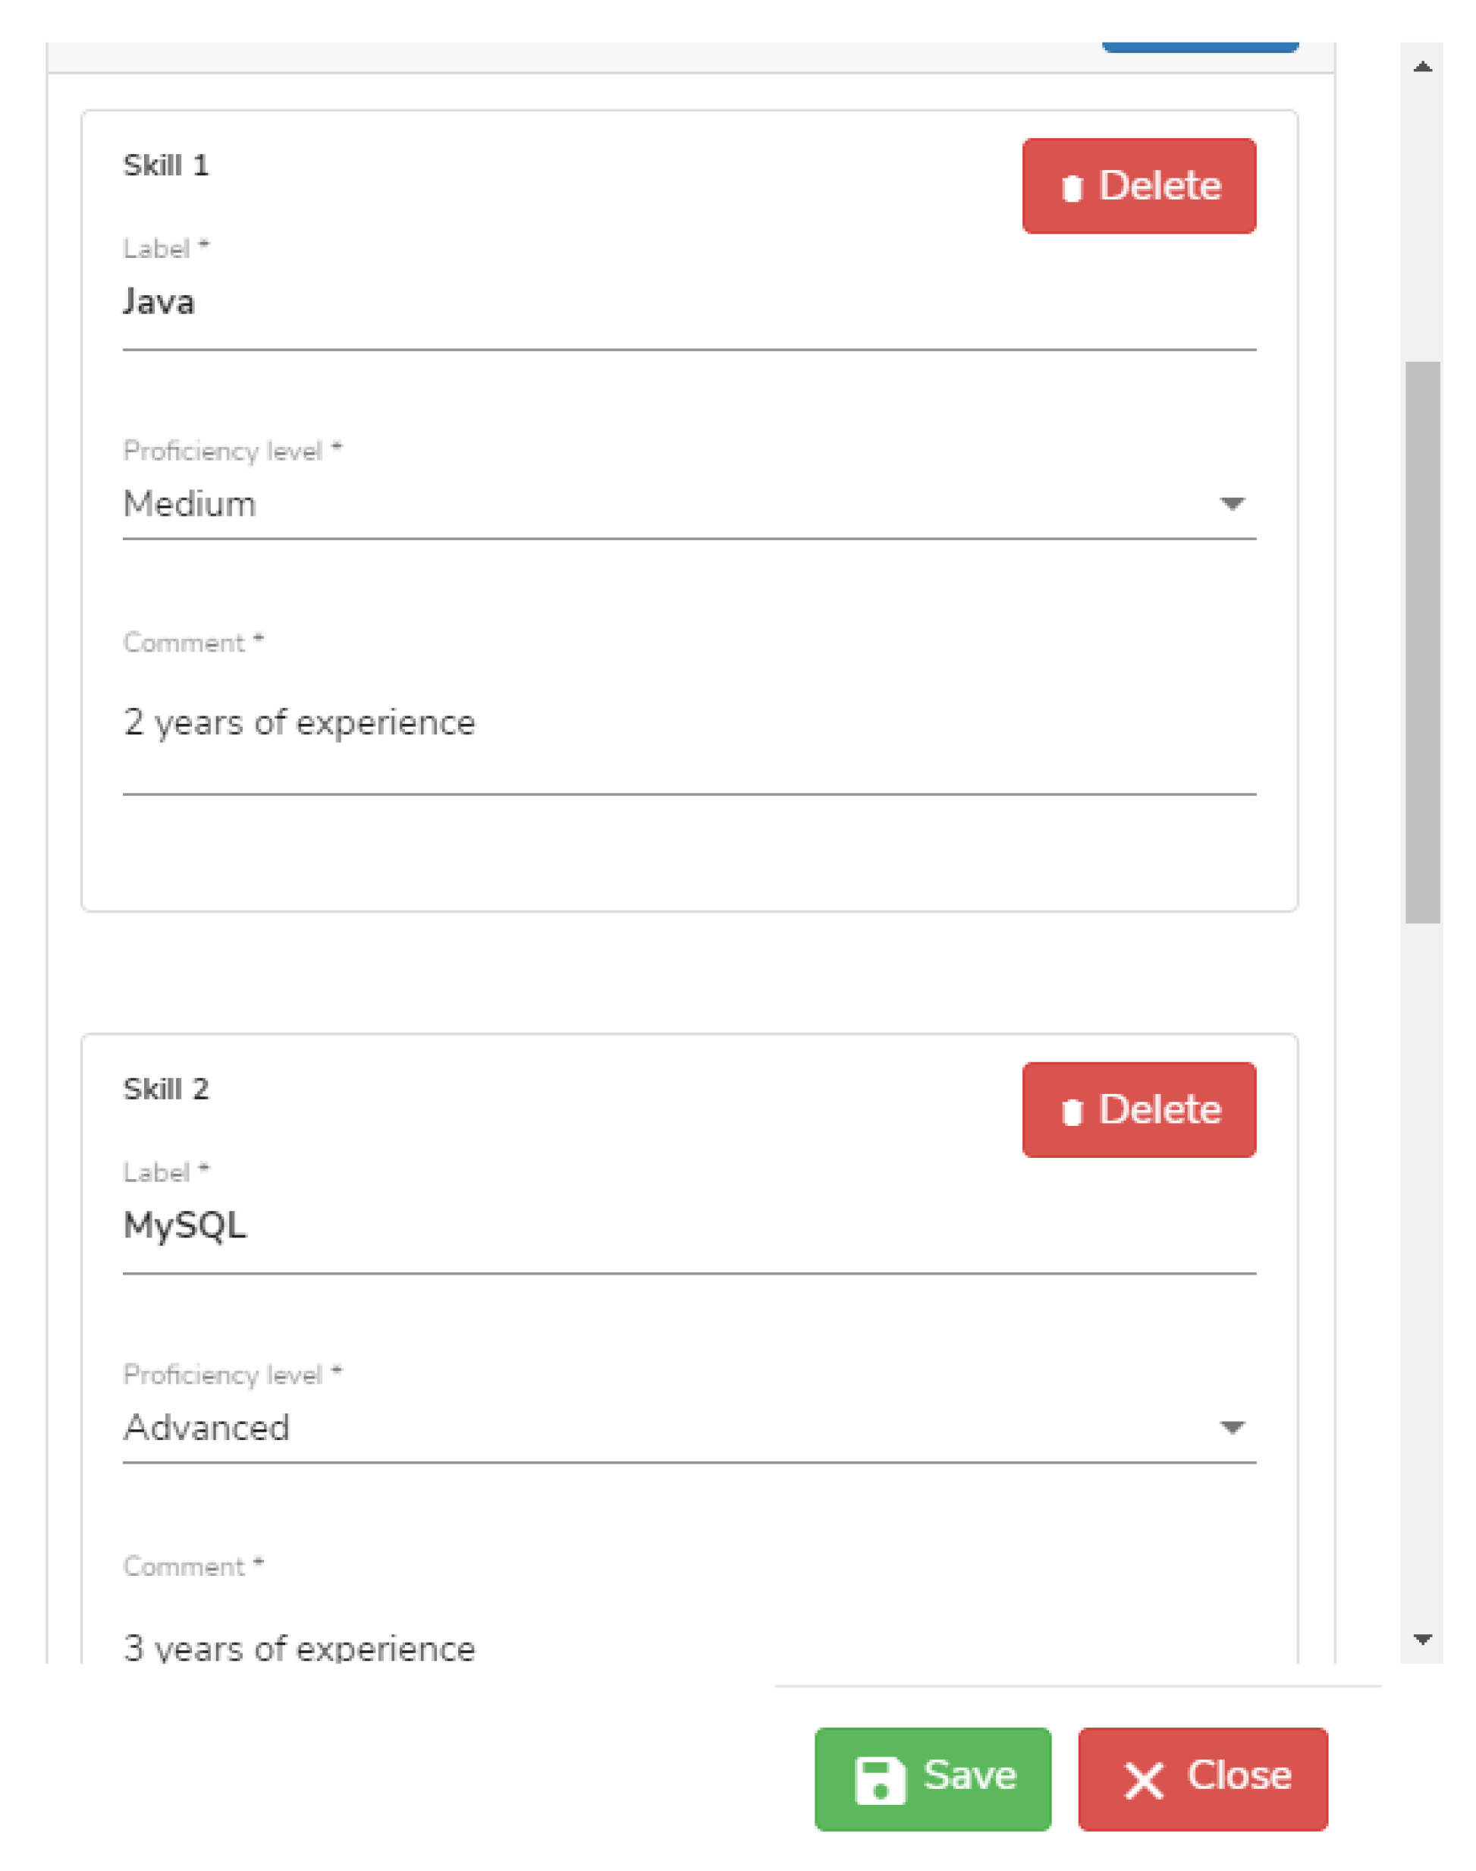Expand the Skill 1 proficiency dropdown arrow
The height and width of the screenshot is (1871, 1476).
coord(1232,503)
